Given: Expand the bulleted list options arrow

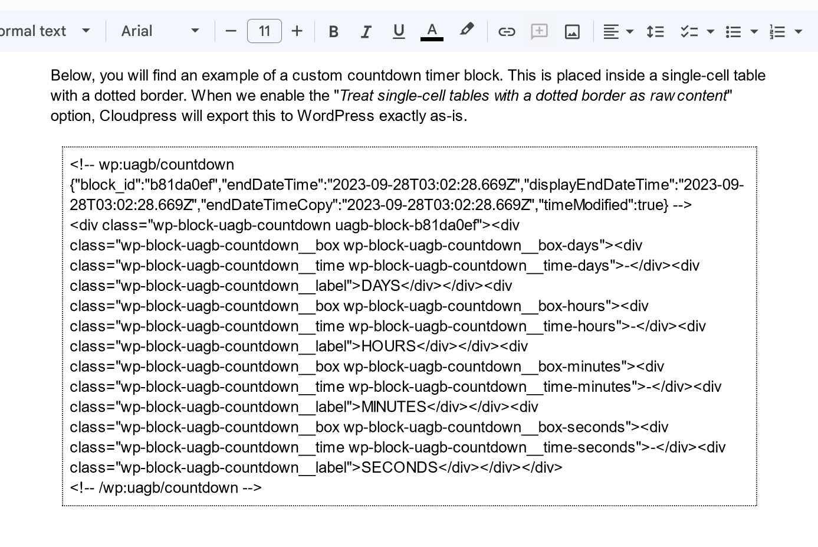Looking at the screenshot, I should (754, 31).
